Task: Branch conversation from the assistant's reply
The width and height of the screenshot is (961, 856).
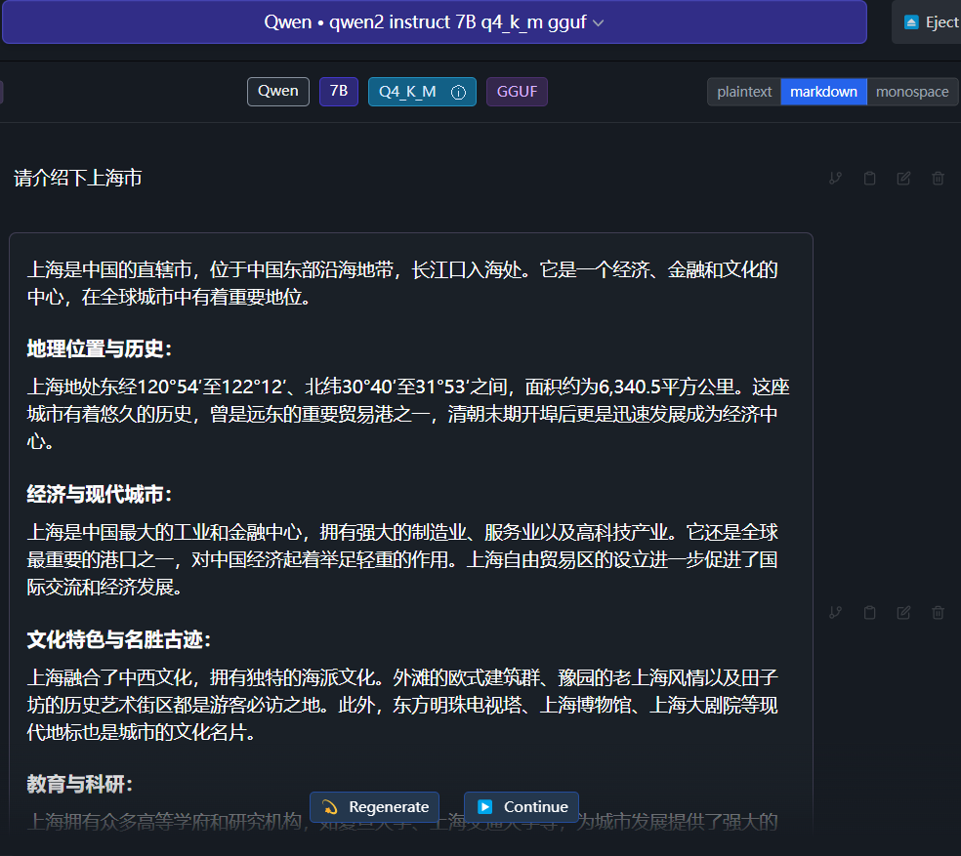Action: tap(835, 612)
